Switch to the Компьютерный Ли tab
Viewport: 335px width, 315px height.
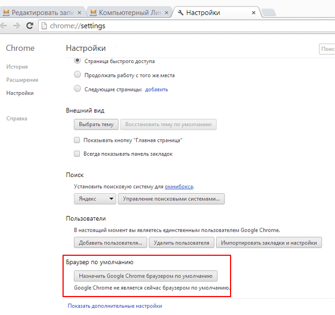(130, 13)
